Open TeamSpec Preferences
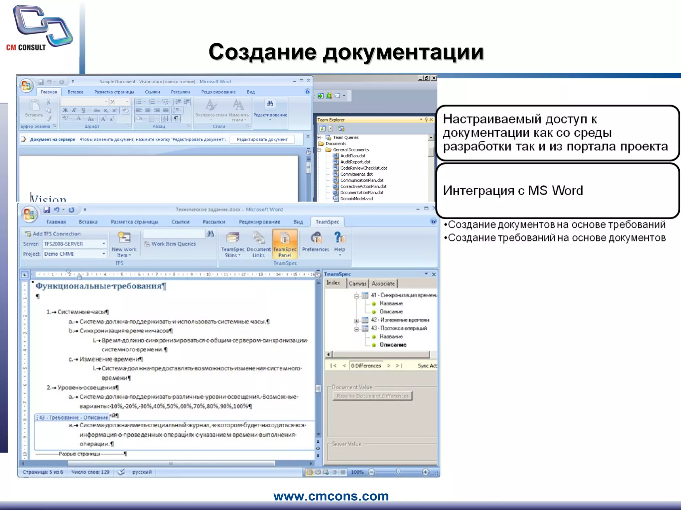 (316, 242)
